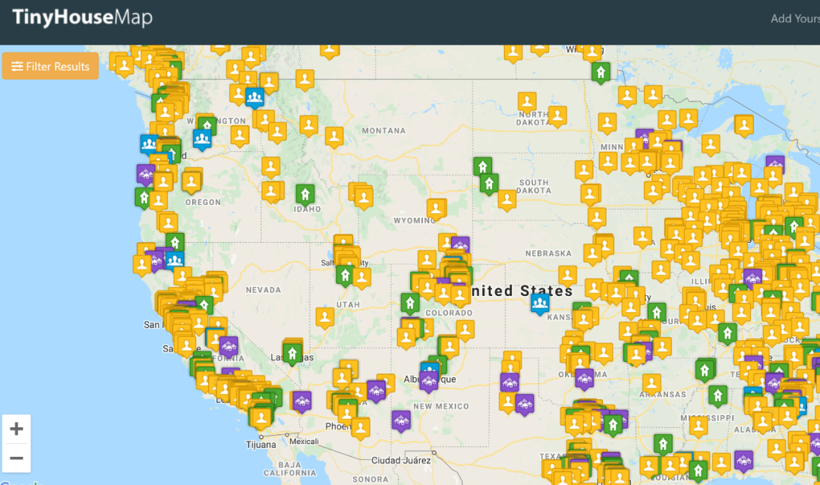This screenshot has width=820, height=485.
Task: Select the purple marker on the Oregon coast
Action: point(146,174)
